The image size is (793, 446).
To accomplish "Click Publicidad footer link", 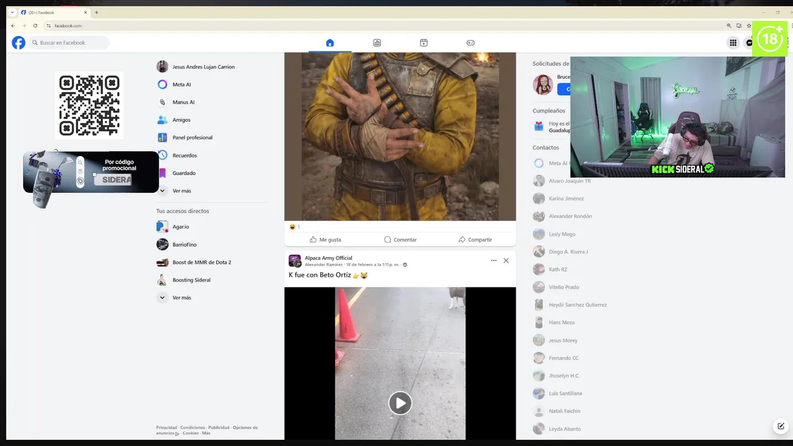I will tap(219, 427).
